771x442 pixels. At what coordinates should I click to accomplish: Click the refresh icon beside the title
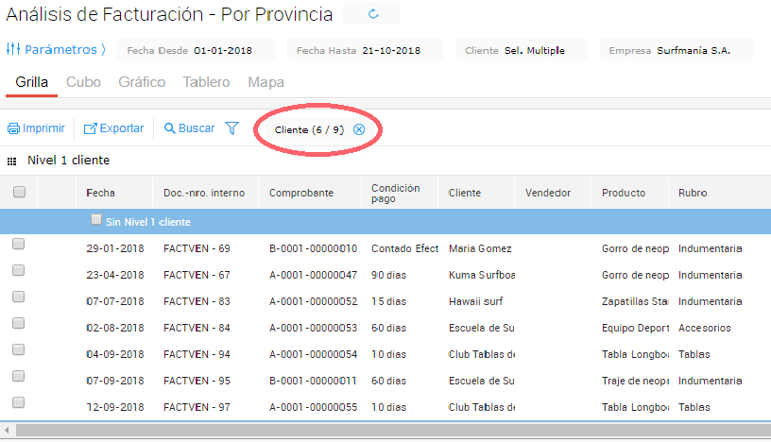(373, 14)
